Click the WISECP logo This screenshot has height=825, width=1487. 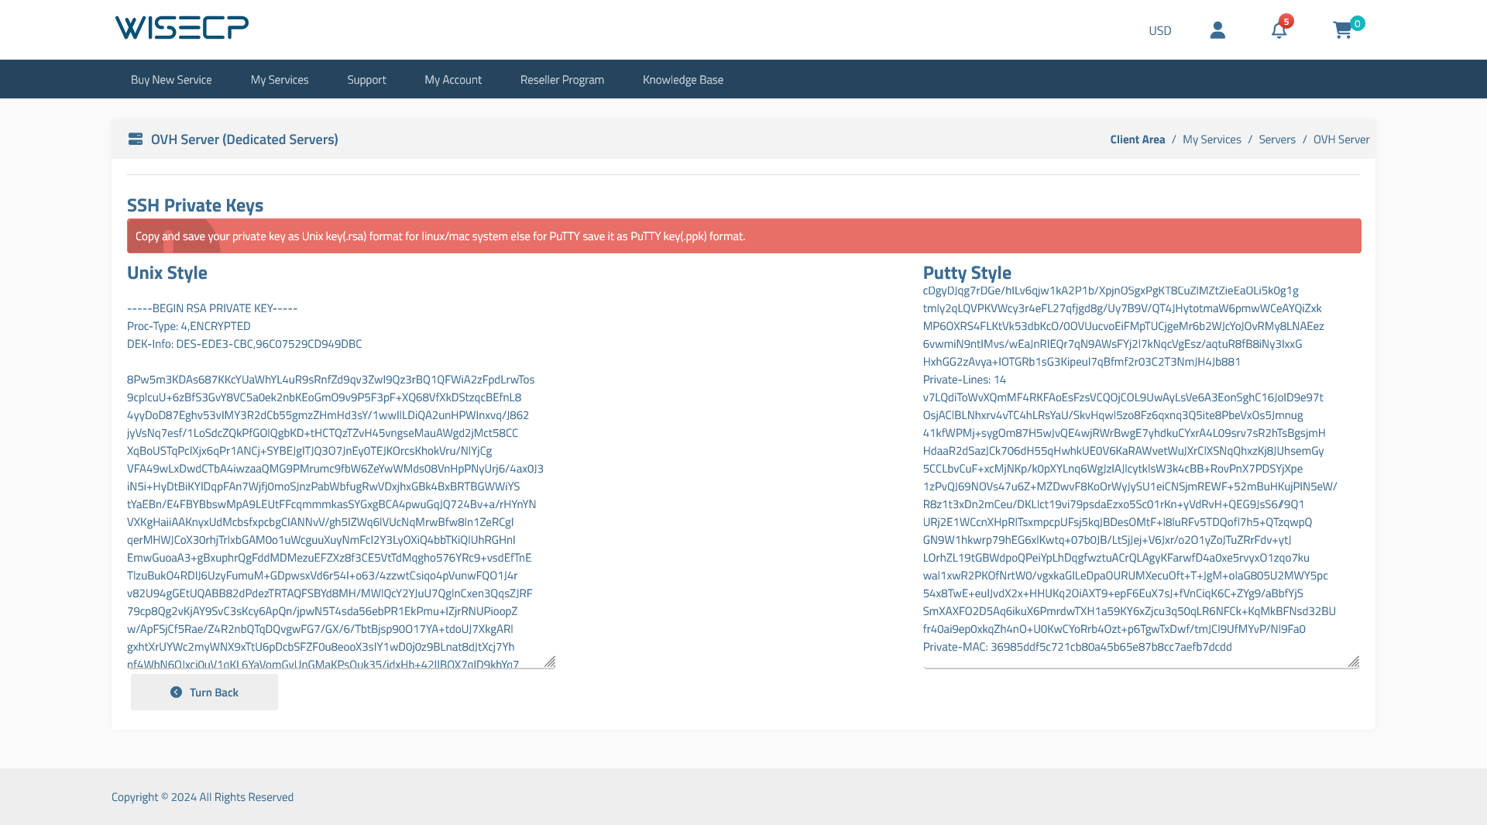182,28
